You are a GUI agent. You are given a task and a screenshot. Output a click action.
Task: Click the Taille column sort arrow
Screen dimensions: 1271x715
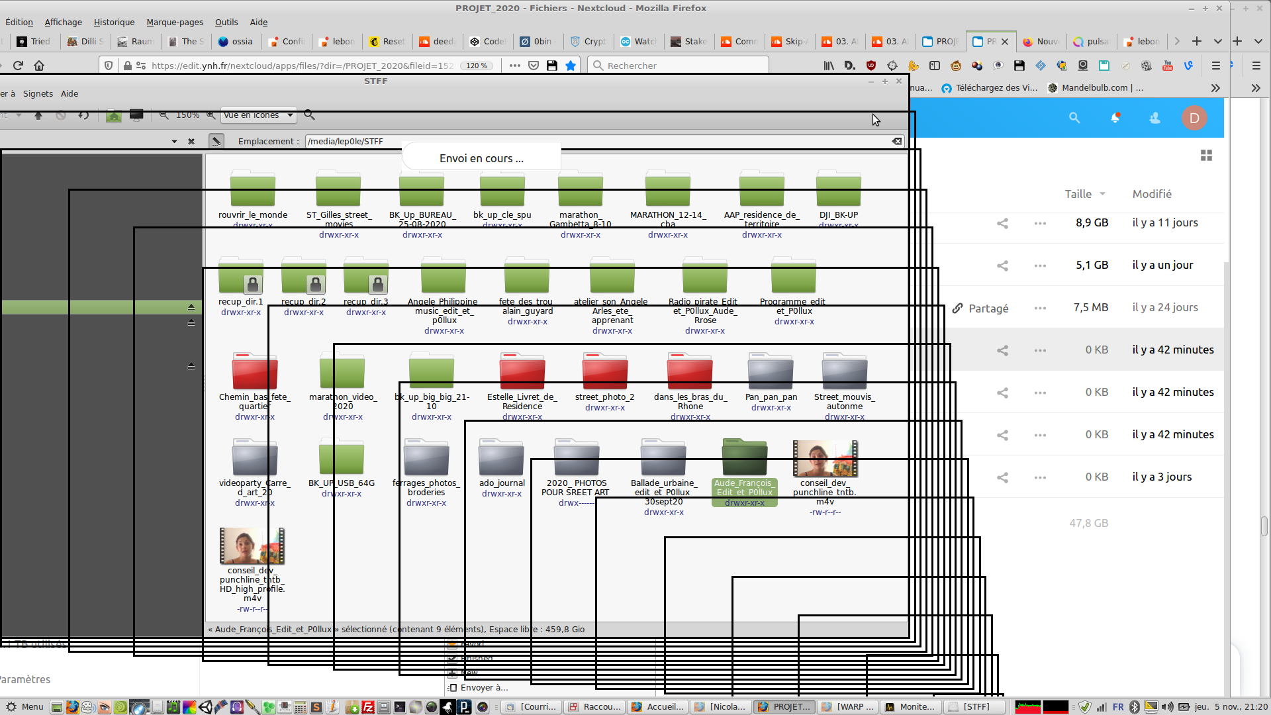pos(1103,194)
